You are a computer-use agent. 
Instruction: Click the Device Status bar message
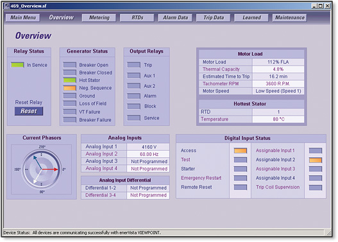tap(82, 233)
